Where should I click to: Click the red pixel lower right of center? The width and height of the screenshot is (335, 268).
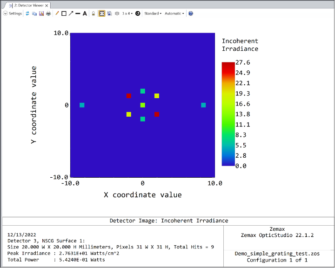click(x=157, y=114)
